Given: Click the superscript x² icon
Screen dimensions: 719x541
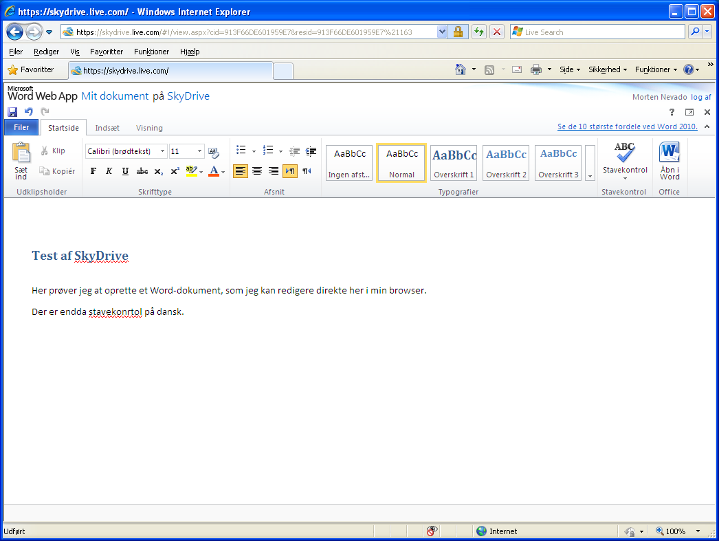Looking at the screenshot, I should 175,171.
